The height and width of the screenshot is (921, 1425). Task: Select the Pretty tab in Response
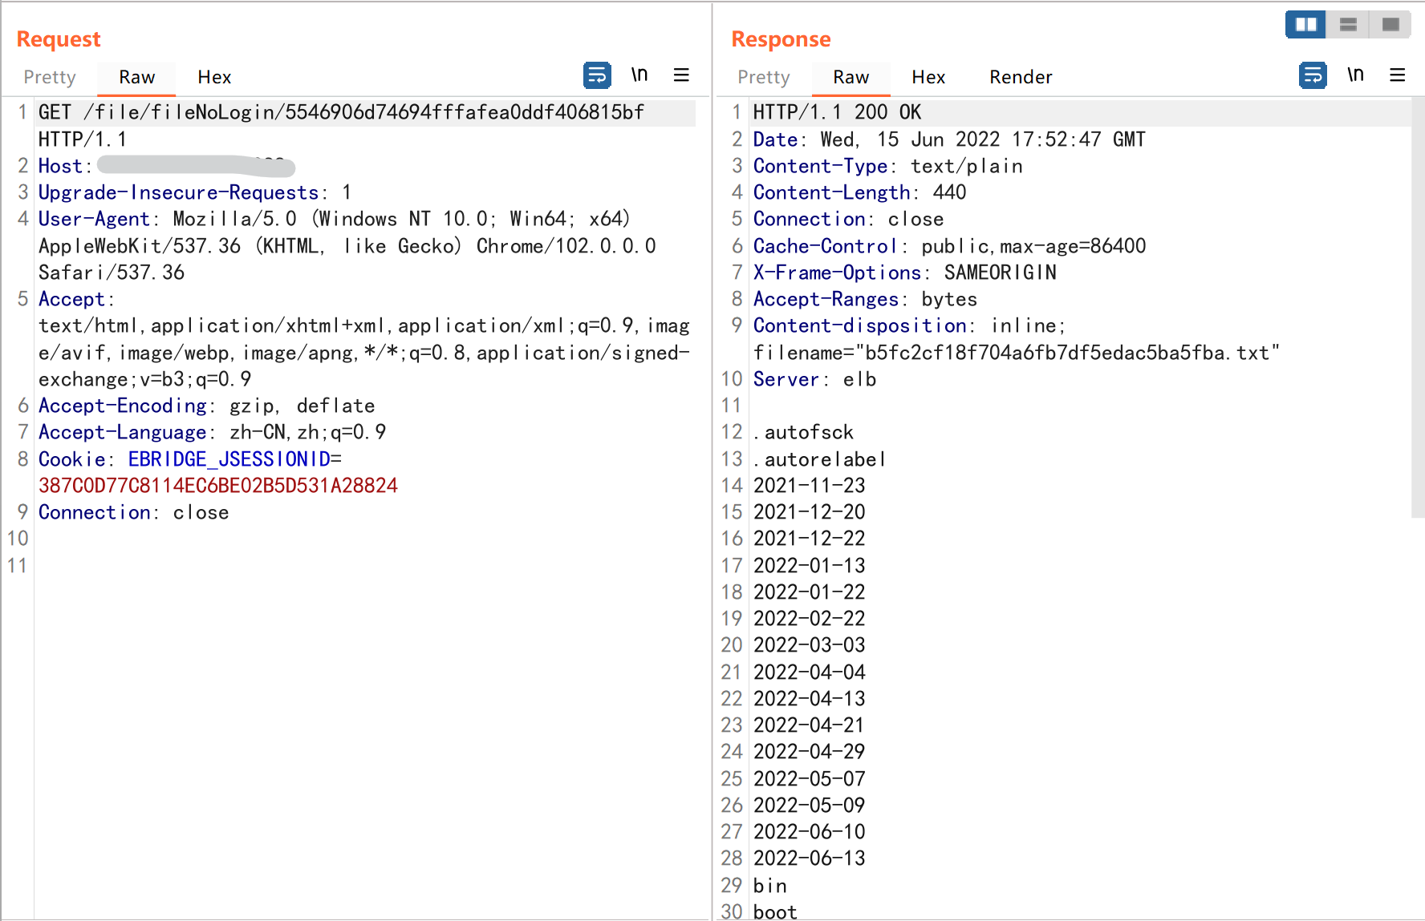pyautogui.click(x=764, y=77)
